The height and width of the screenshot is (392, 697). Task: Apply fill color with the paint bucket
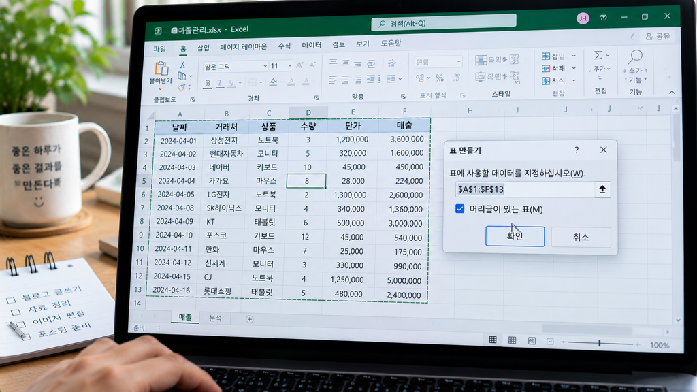(x=274, y=82)
